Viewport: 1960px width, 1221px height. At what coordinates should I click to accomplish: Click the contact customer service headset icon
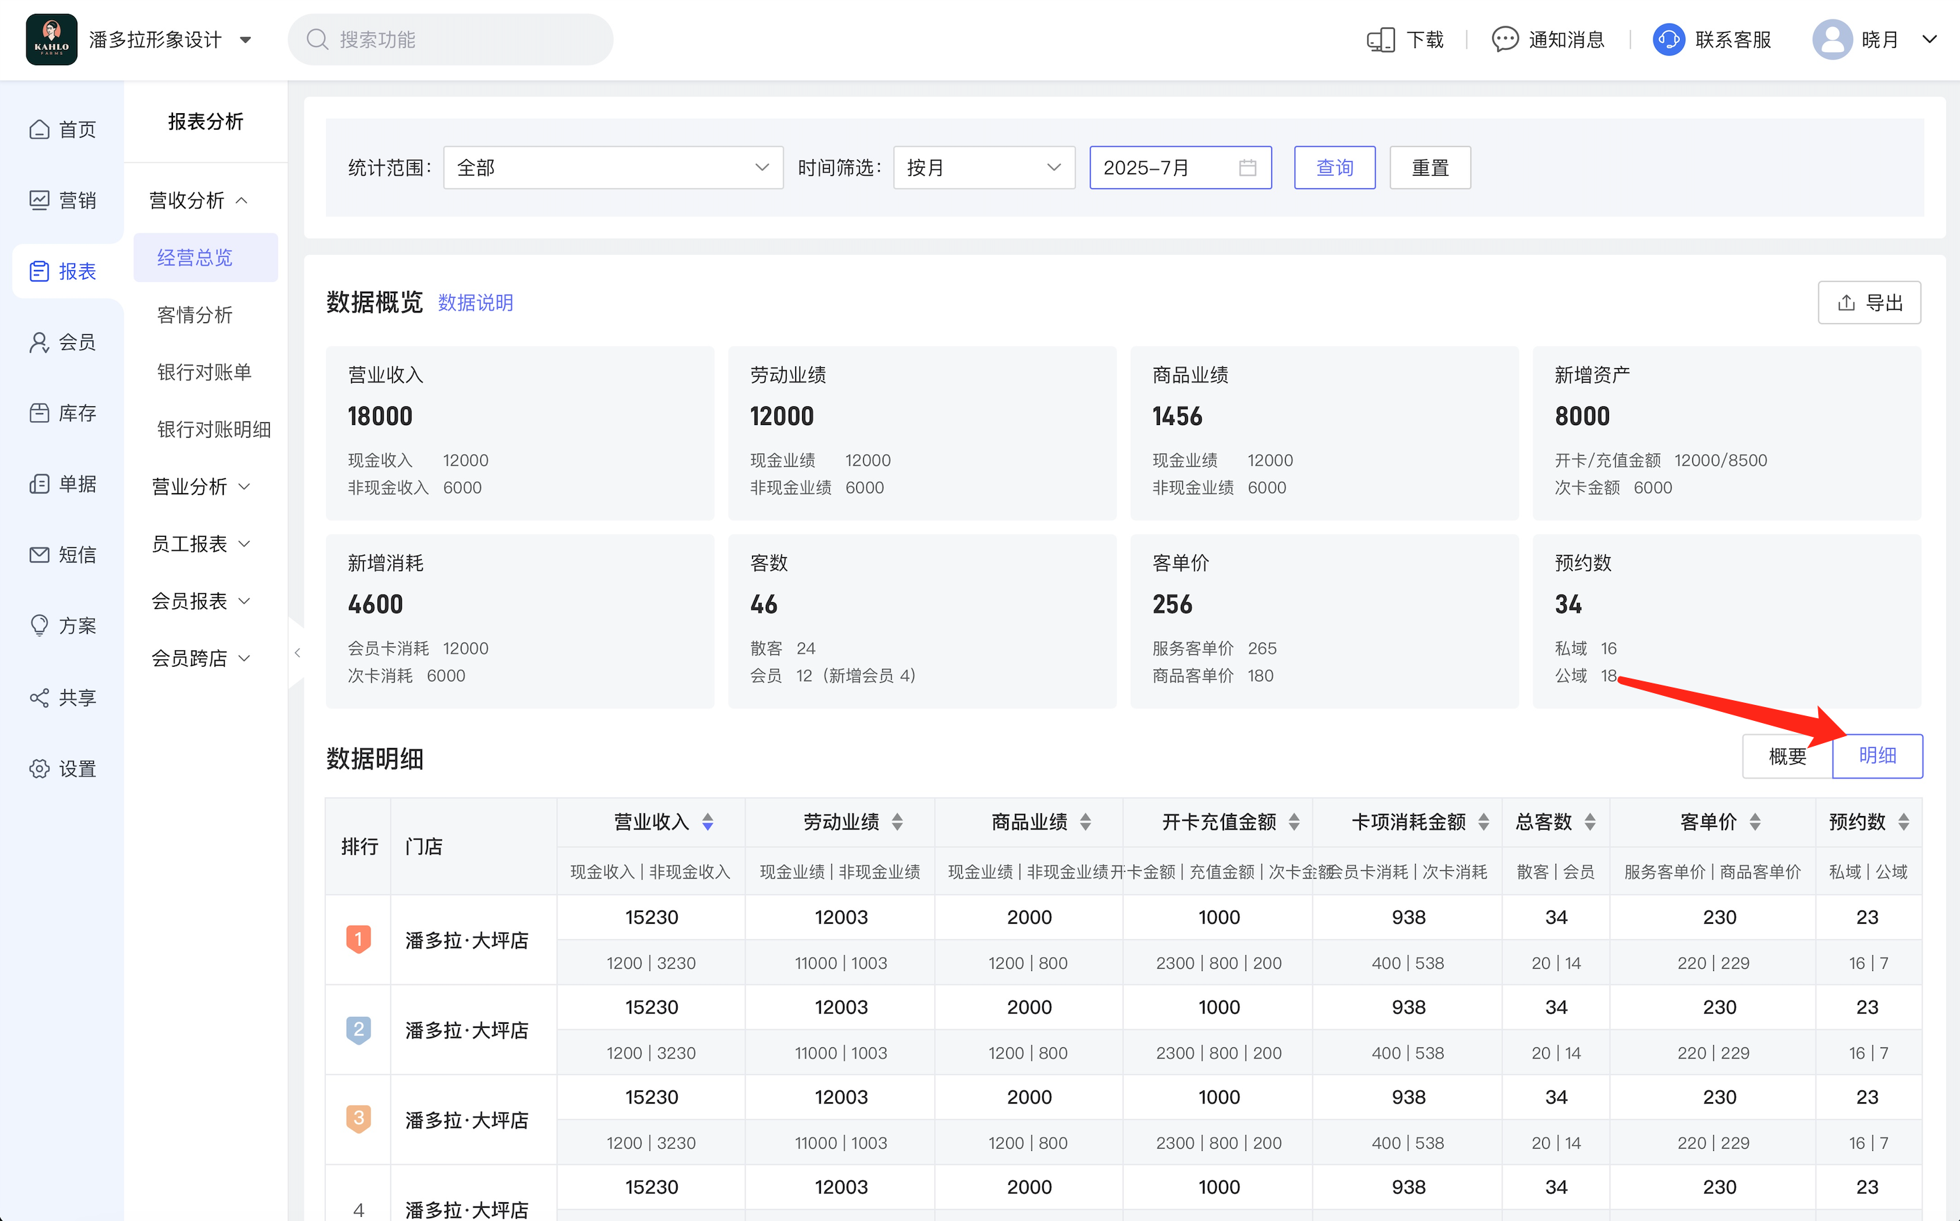[x=1668, y=40]
